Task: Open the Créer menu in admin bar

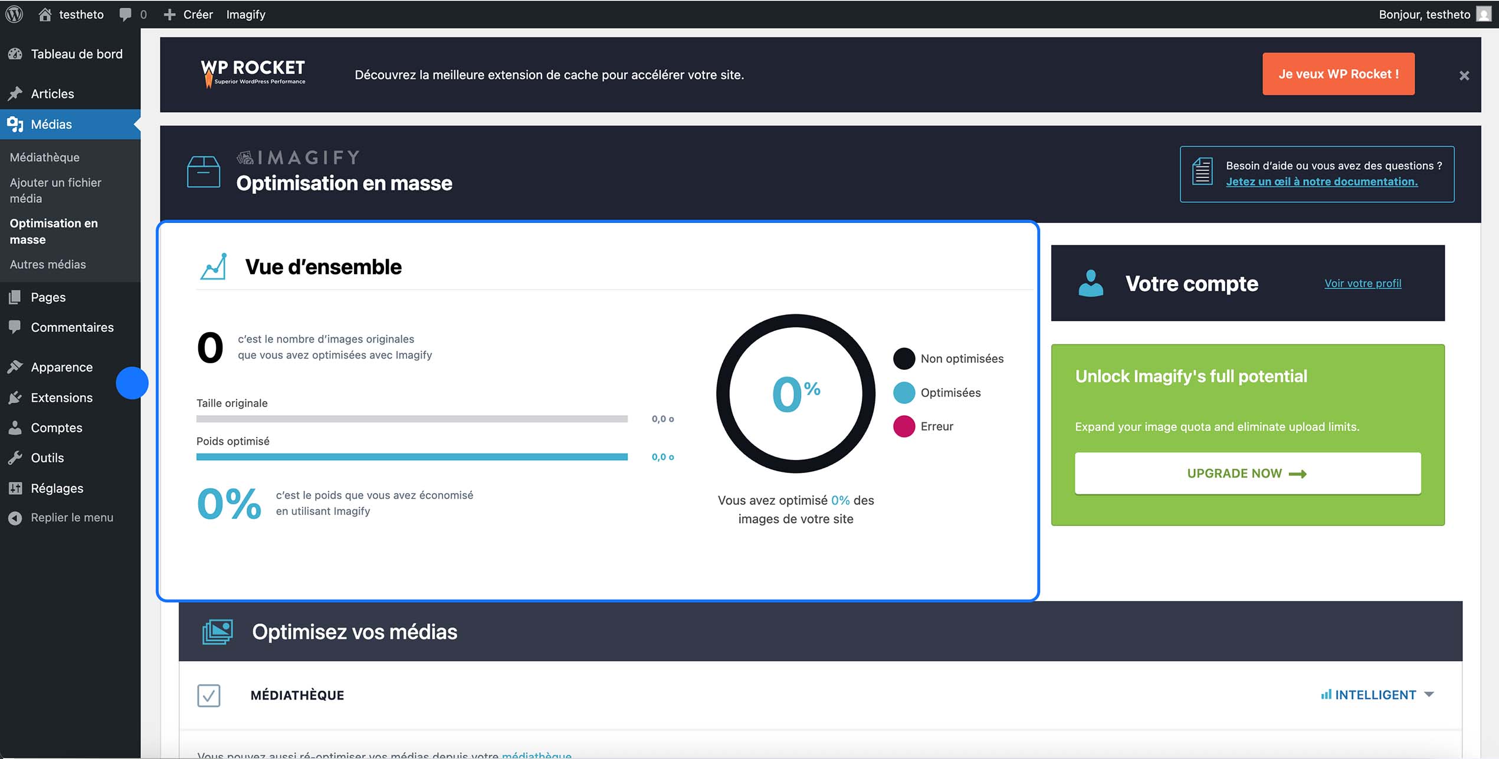Action: pos(188,14)
